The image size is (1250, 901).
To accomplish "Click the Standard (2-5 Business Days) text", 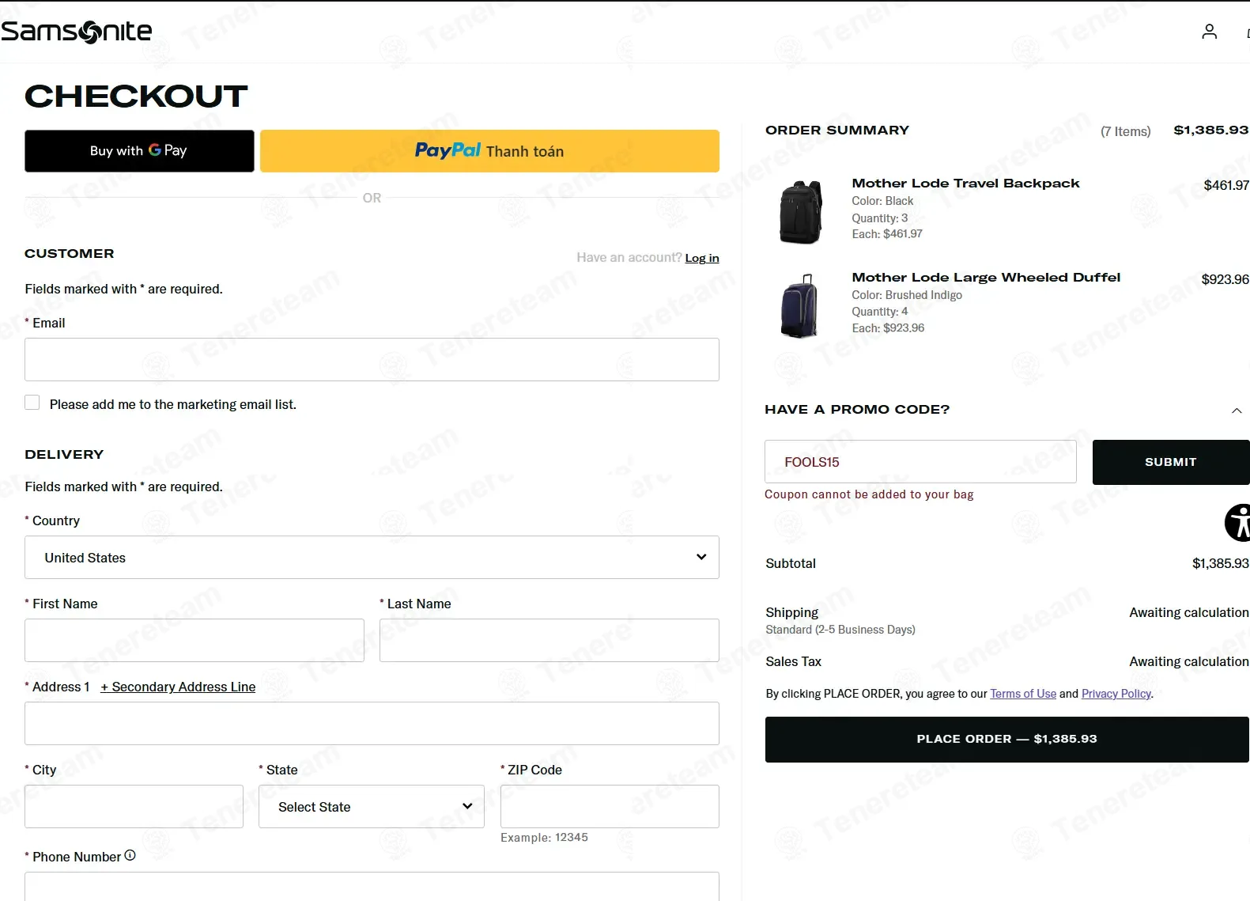I will click(840, 630).
